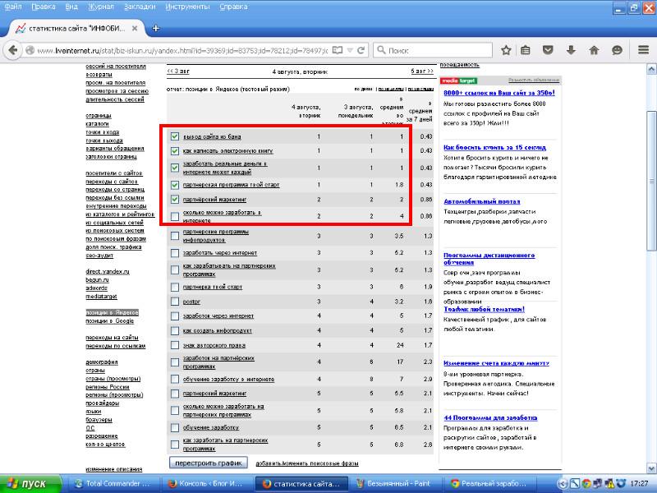Click the browser back arrow button
Image resolution: width=657 pixels, height=493 pixels.
(x=12, y=50)
